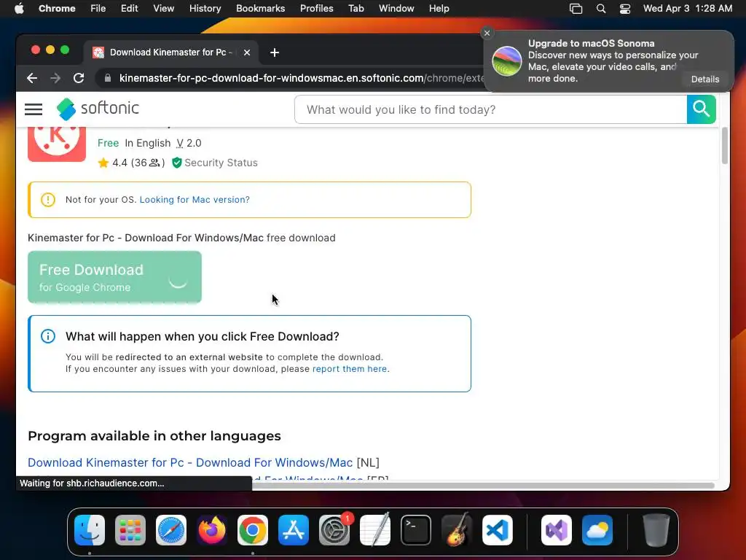Click the blue search magnifier button
The image size is (746, 560).
(x=701, y=109)
